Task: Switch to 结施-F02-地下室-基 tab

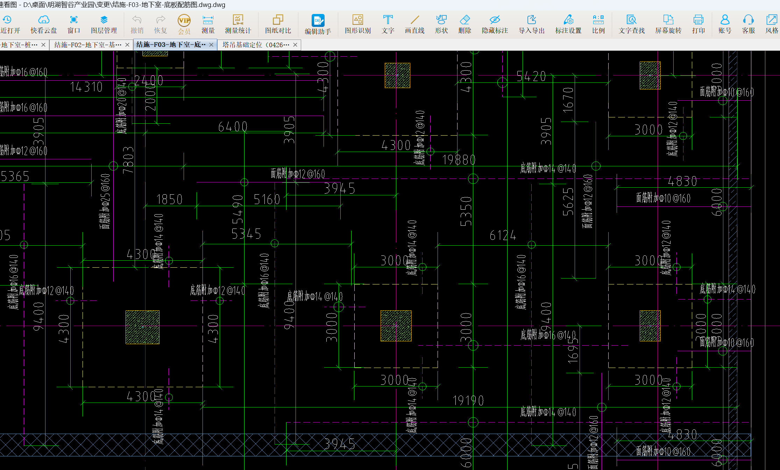Action: (x=88, y=45)
